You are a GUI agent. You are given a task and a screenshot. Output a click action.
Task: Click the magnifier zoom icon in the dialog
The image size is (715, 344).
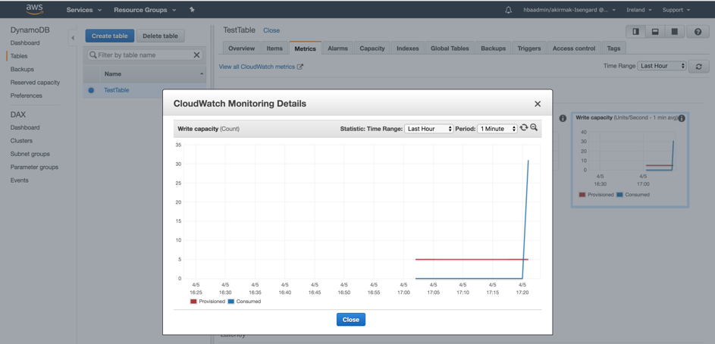pyautogui.click(x=534, y=128)
